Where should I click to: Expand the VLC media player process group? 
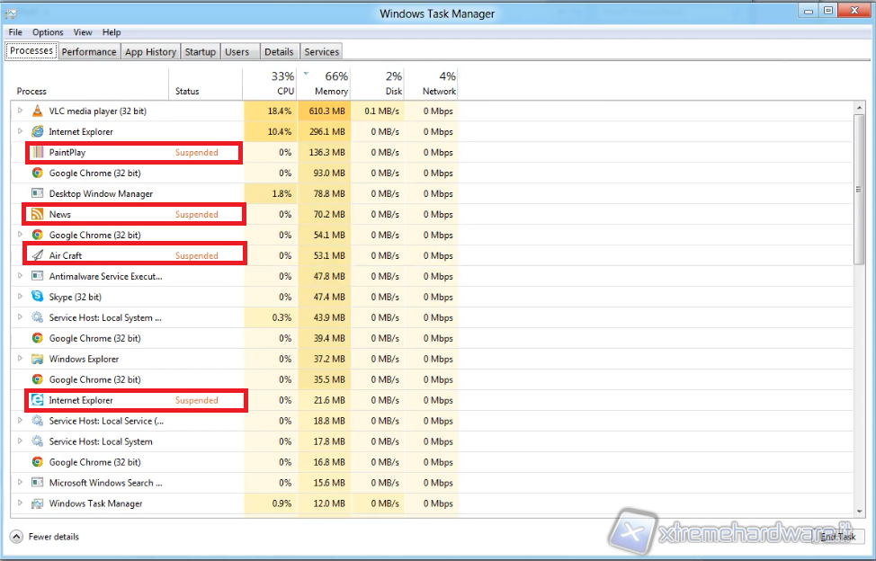(x=20, y=111)
